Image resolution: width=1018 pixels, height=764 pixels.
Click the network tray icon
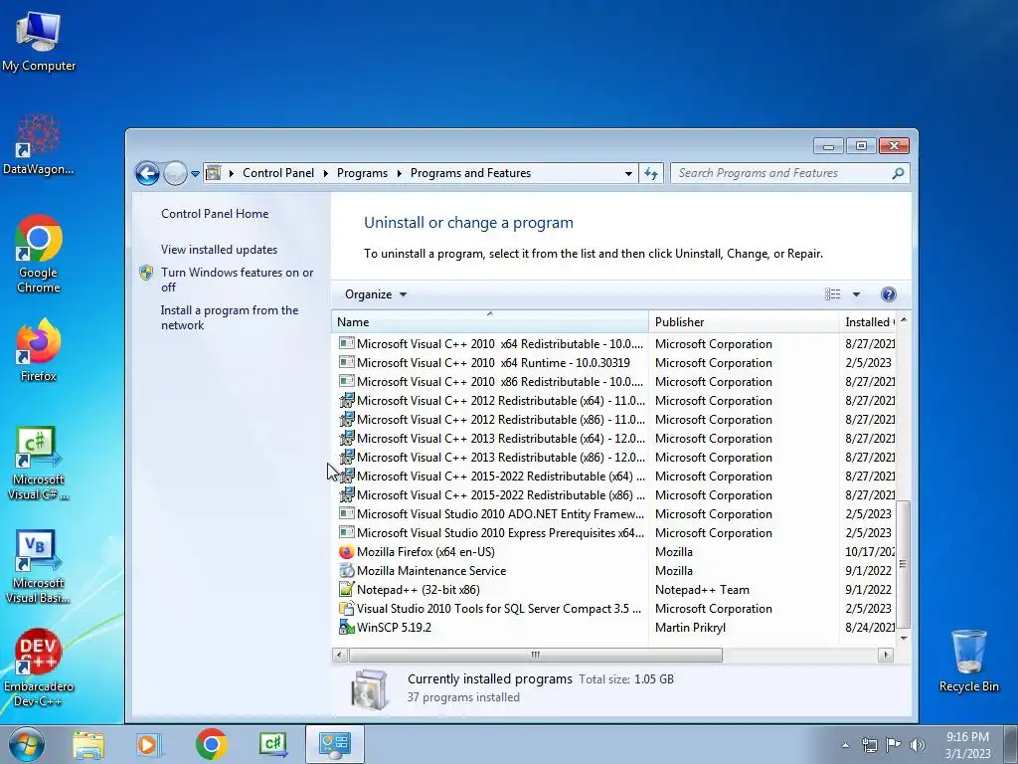pos(869,745)
